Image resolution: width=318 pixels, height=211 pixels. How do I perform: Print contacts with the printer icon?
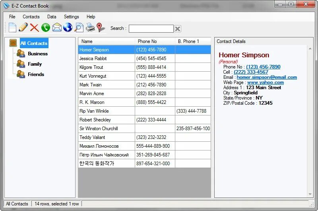[x=90, y=27]
